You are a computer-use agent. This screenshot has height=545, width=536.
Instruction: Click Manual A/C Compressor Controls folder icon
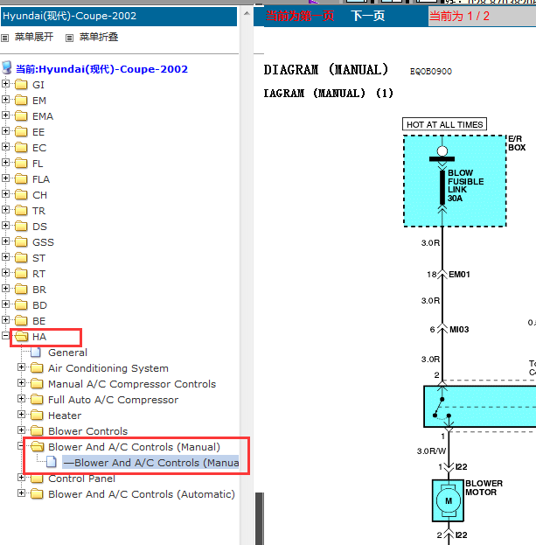tap(37, 384)
